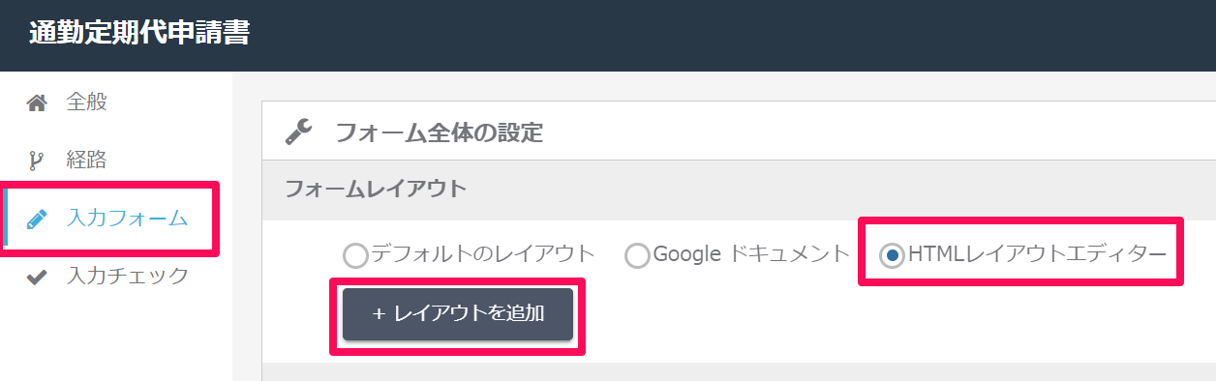Click the branch icon beside 経路
1216x381 pixels.
[36, 161]
